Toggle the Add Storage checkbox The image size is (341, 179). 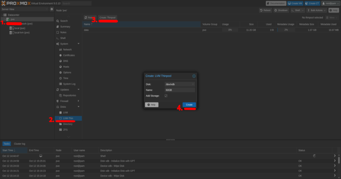[166, 96]
